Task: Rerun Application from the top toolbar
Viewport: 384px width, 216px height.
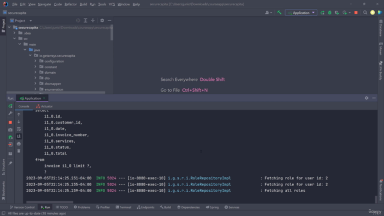Action: (x=322, y=13)
